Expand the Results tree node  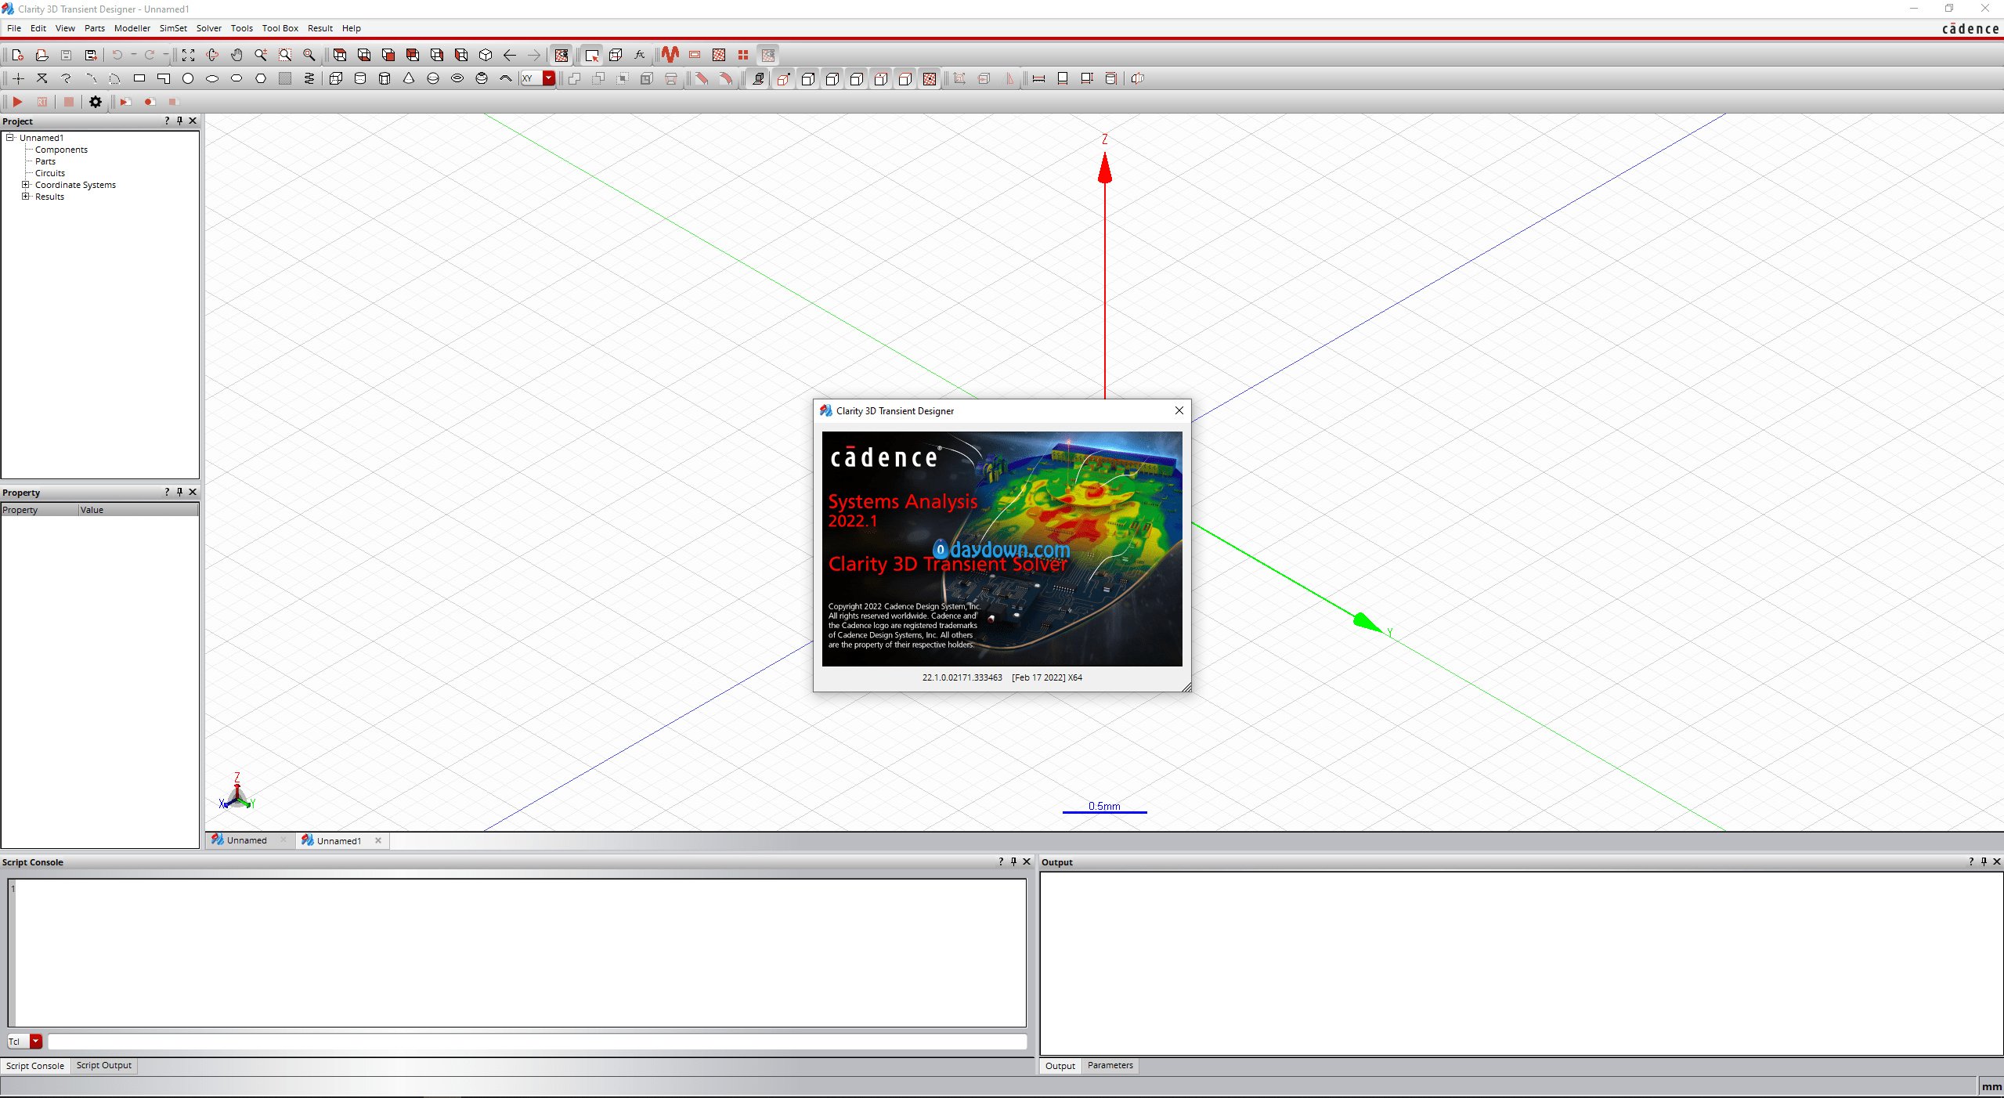[x=26, y=197]
